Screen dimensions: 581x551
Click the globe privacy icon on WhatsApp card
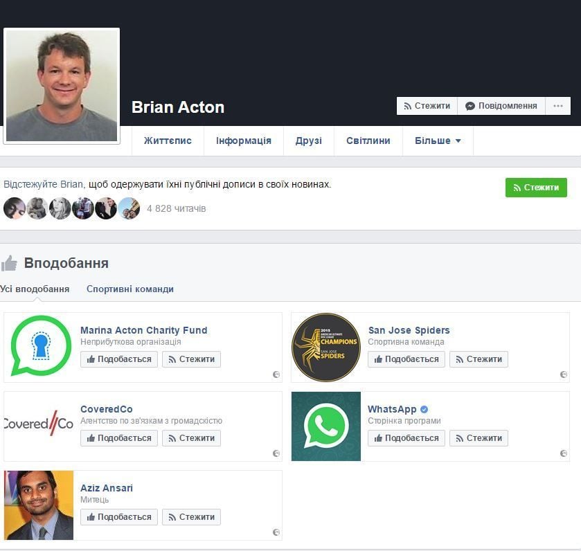pos(563,453)
